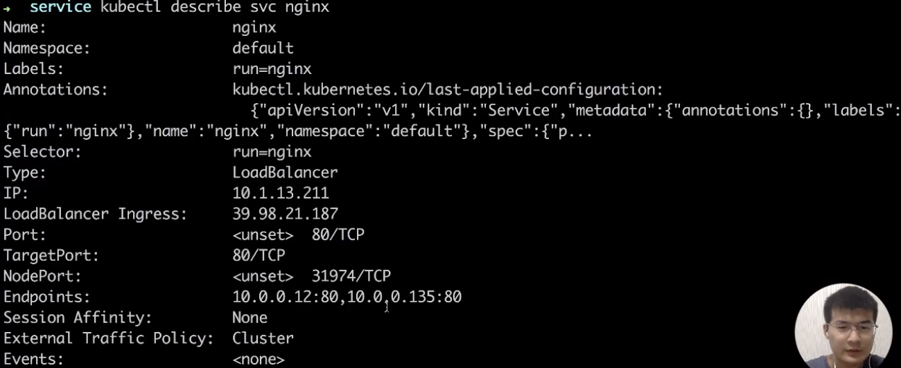
Task: Click the last-applied-configuration annotation key
Action: (448, 90)
